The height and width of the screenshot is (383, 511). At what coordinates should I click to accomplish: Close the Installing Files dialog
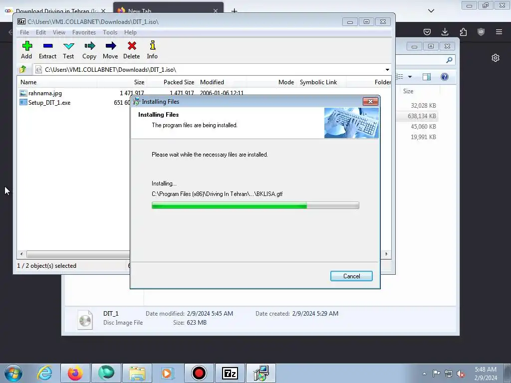(370, 102)
